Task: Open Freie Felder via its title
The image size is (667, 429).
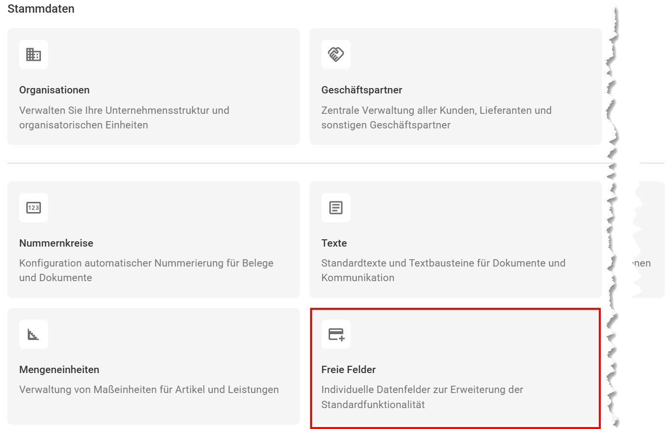Action: pos(349,370)
